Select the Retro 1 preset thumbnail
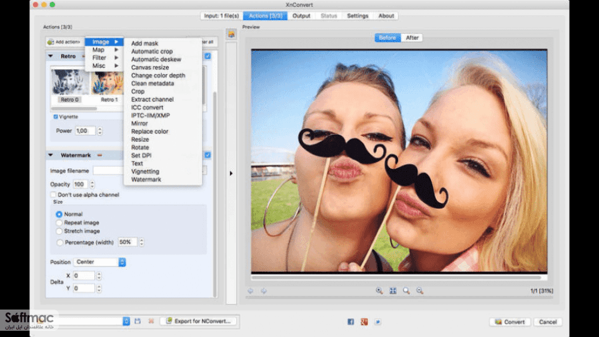The image size is (599, 337). pos(109,86)
